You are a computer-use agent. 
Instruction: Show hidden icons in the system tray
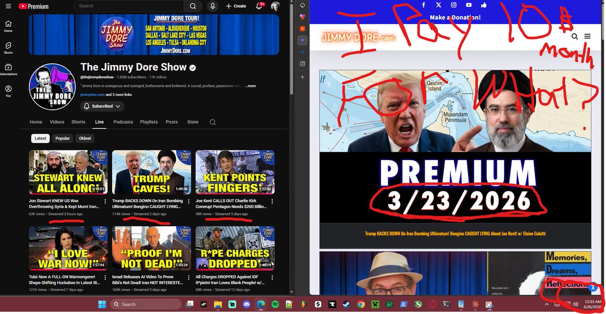coord(546,304)
